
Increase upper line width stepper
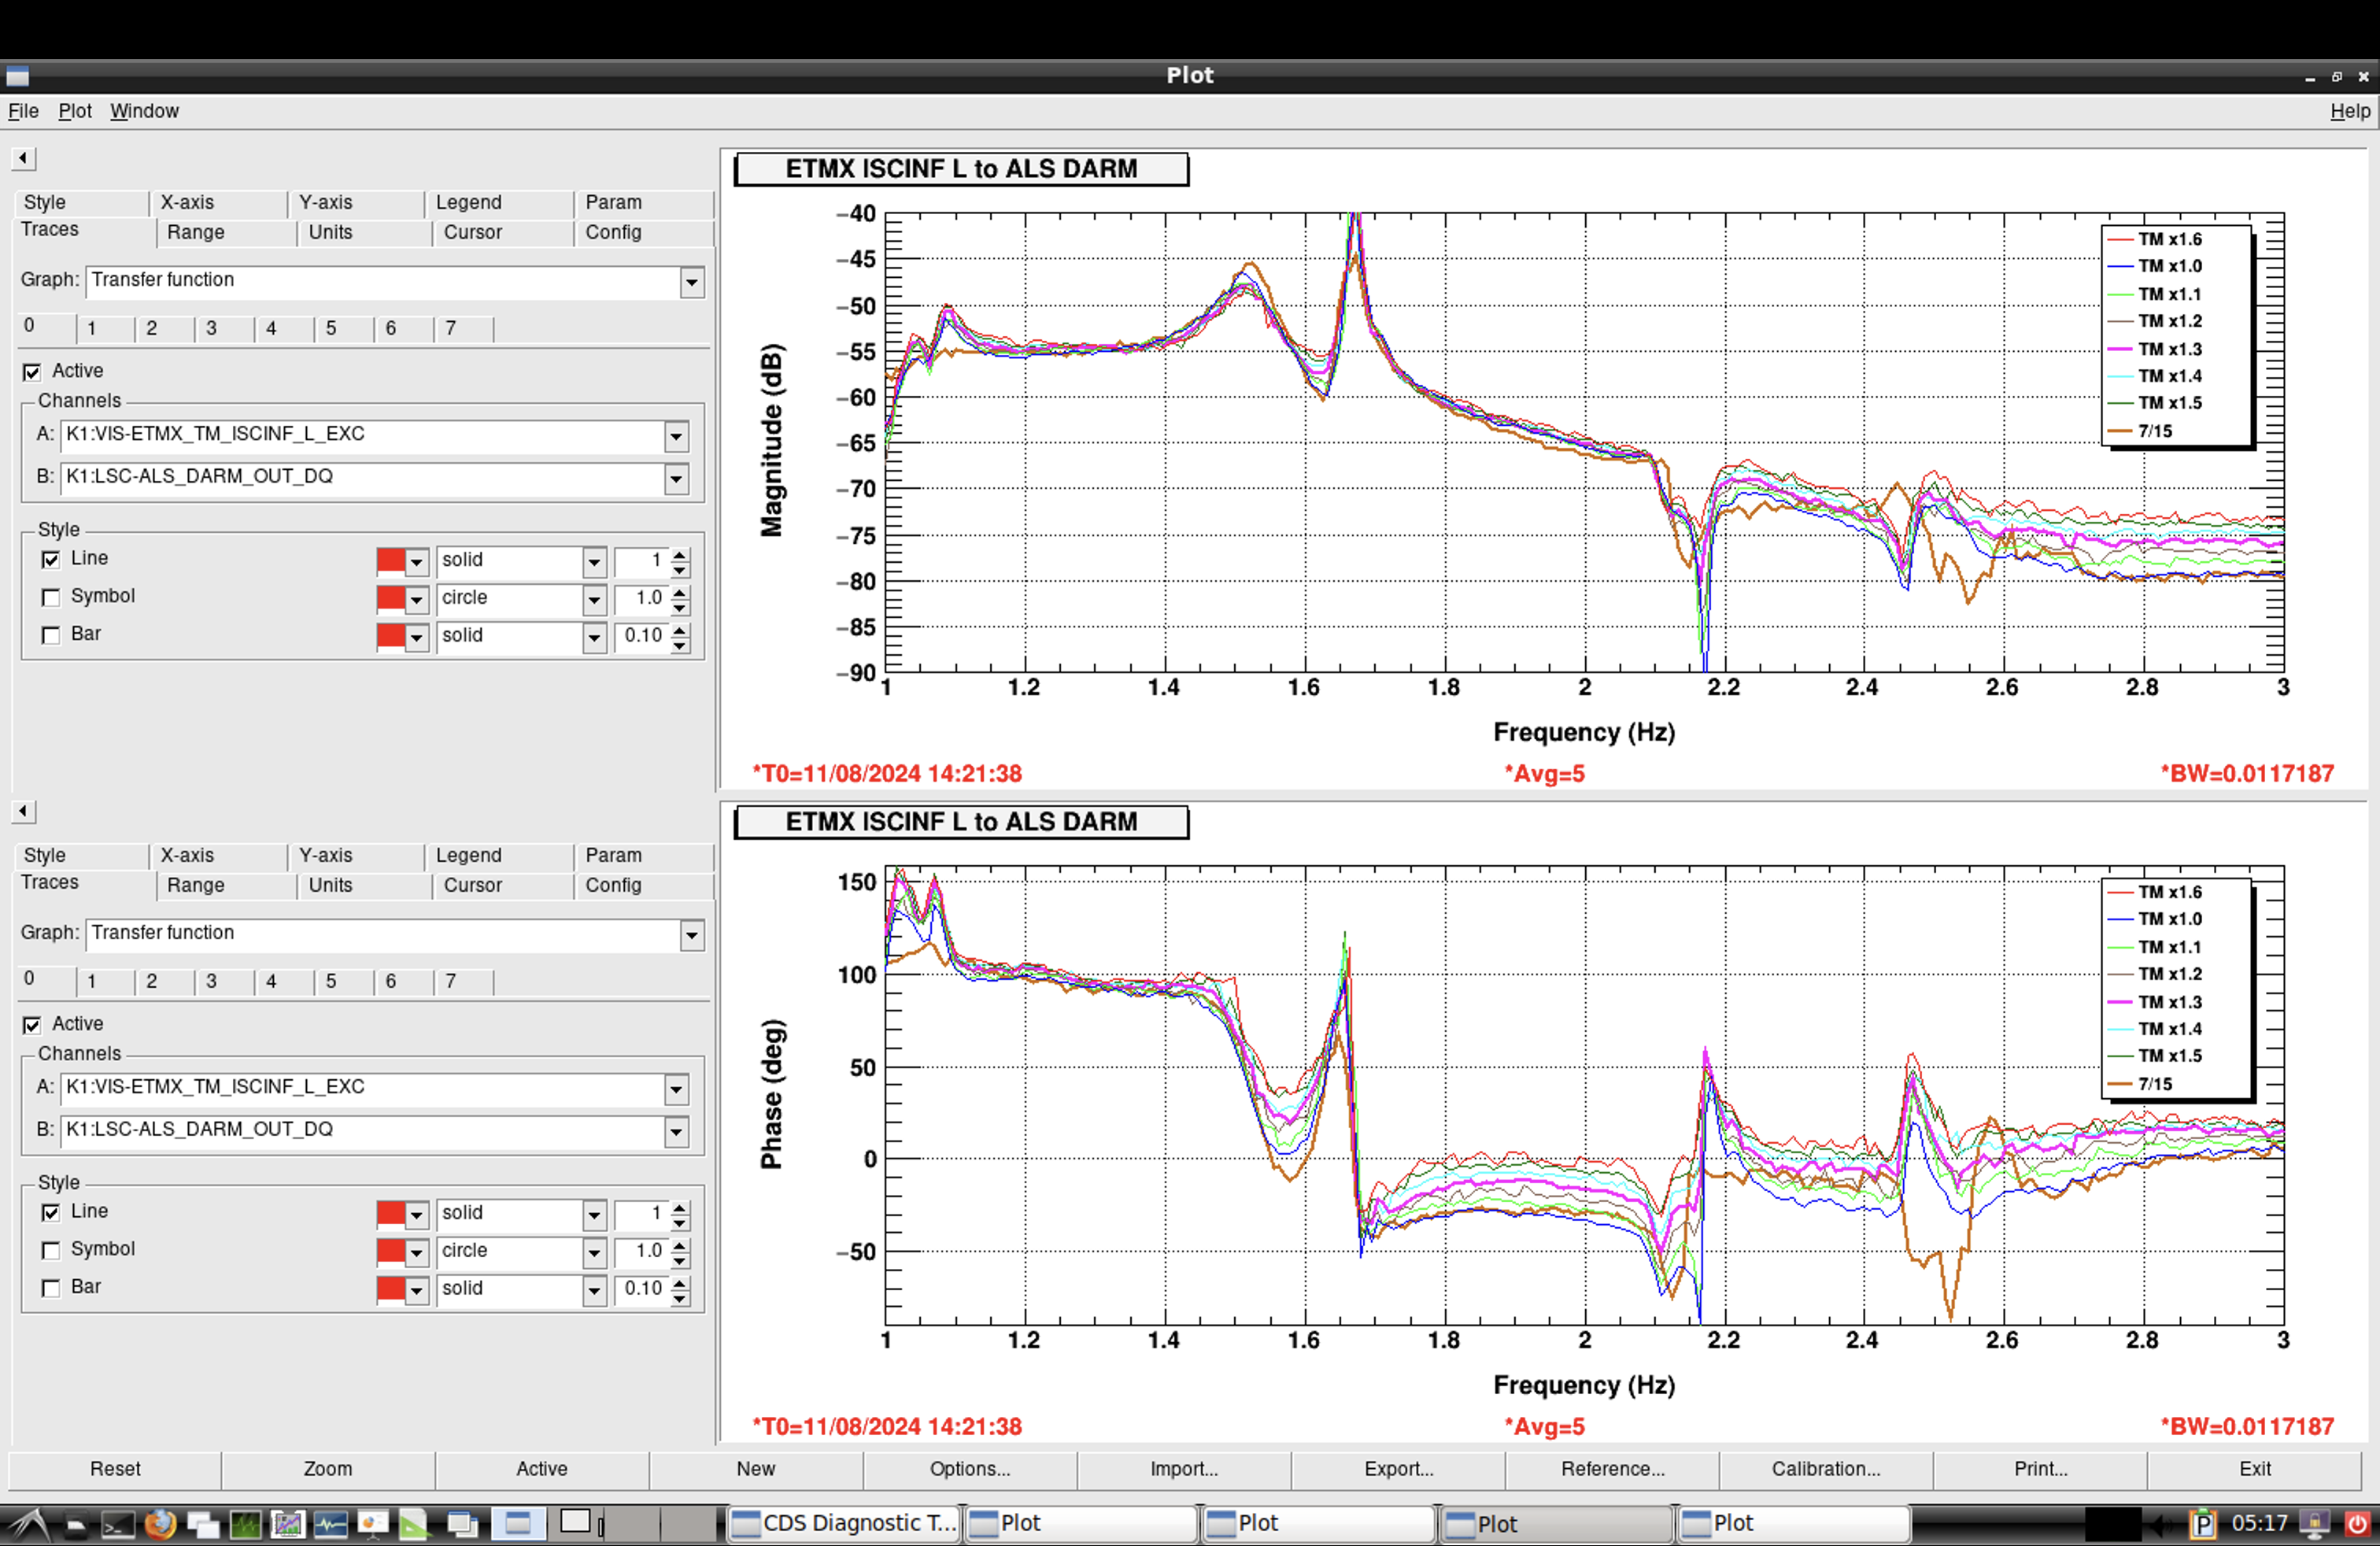[x=680, y=554]
